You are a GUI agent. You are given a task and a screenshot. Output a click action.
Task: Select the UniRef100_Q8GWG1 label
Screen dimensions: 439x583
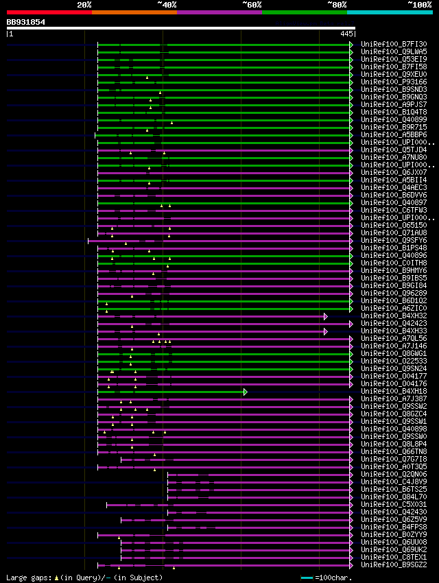(x=394, y=353)
